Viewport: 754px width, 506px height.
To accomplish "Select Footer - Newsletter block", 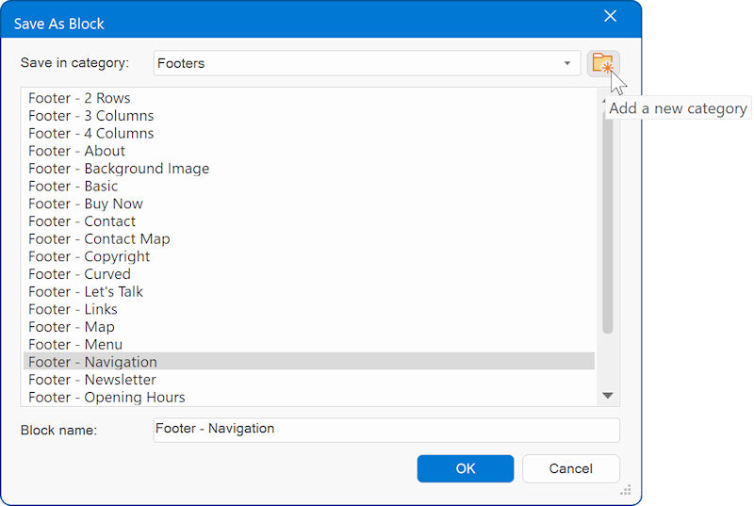I will tap(92, 380).
